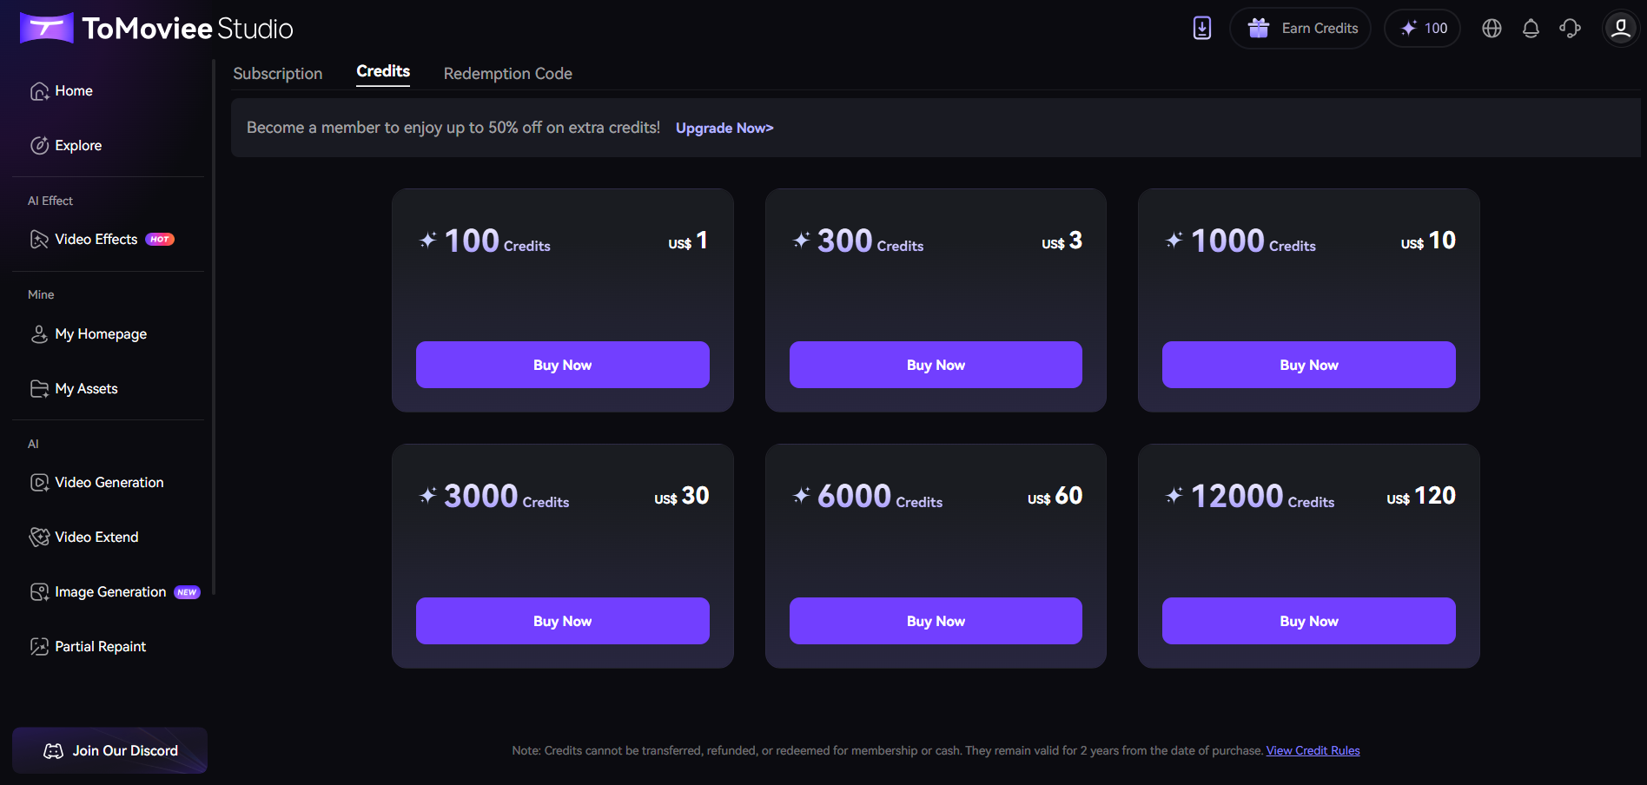
Task: Switch to the Redemption Code tab
Action: click(507, 74)
